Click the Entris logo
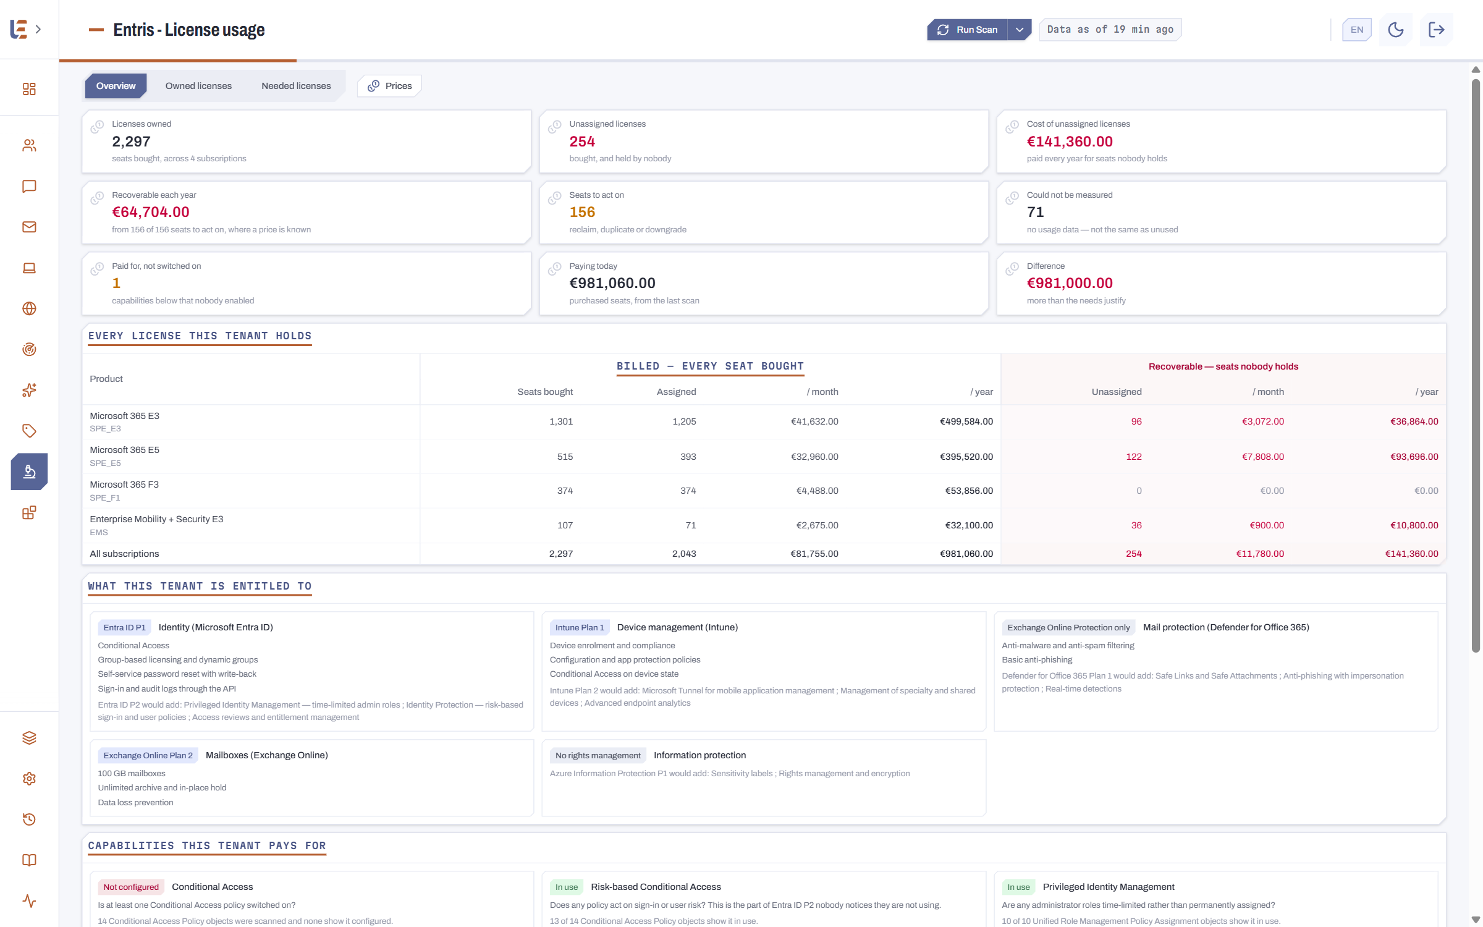This screenshot has width=1483, height=927. 19,29
